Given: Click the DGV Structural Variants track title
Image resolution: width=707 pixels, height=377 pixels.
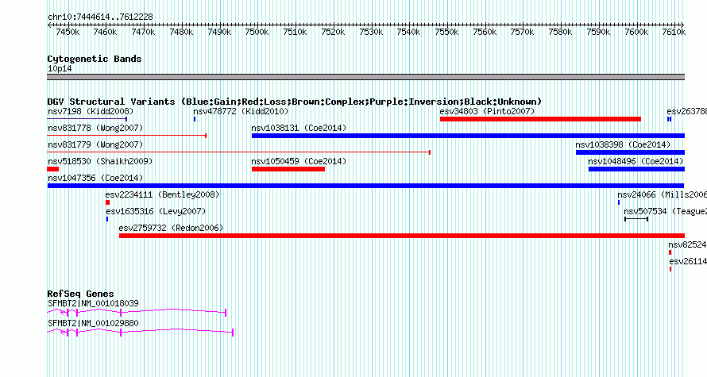Looking at the screenshot, I should click(x=295, y=102).
